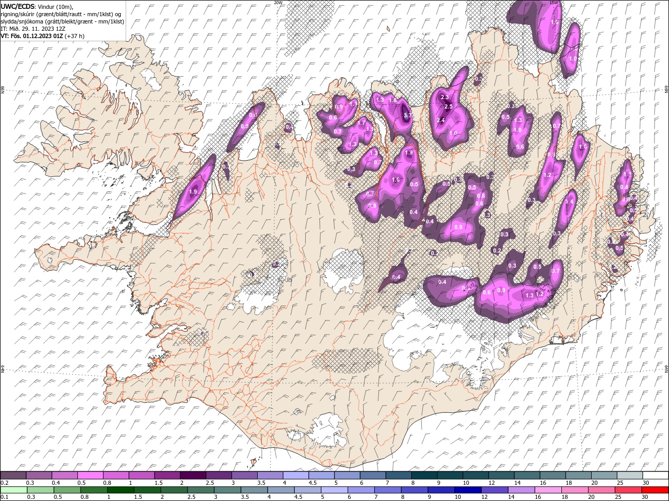Image resolution: width=669 pixels, height=501 pixels.
Task: Select the bright red 30 swatch, bottom legend row
Action: [654, 490]
